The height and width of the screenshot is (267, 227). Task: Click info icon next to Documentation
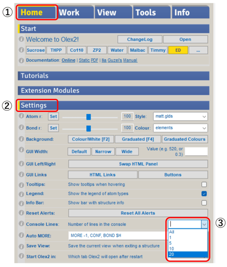(21, 60)
